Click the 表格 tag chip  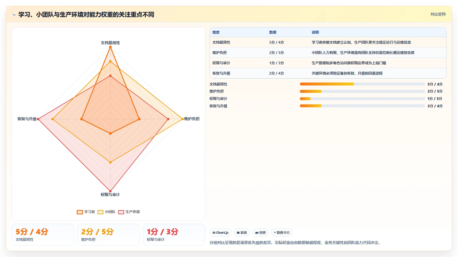tap(242, 233)
